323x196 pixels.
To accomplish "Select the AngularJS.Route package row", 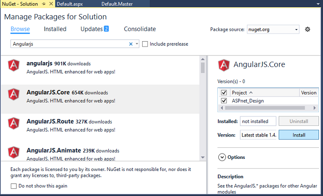I will tap(100, 128).
